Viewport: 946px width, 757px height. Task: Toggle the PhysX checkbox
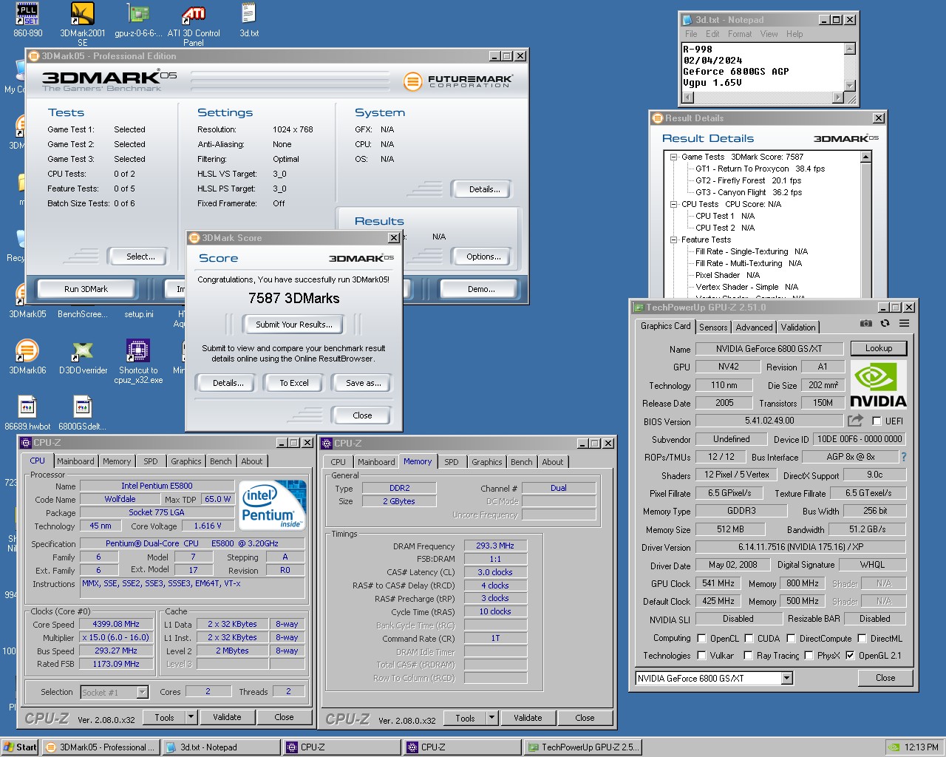coord(809,655)
